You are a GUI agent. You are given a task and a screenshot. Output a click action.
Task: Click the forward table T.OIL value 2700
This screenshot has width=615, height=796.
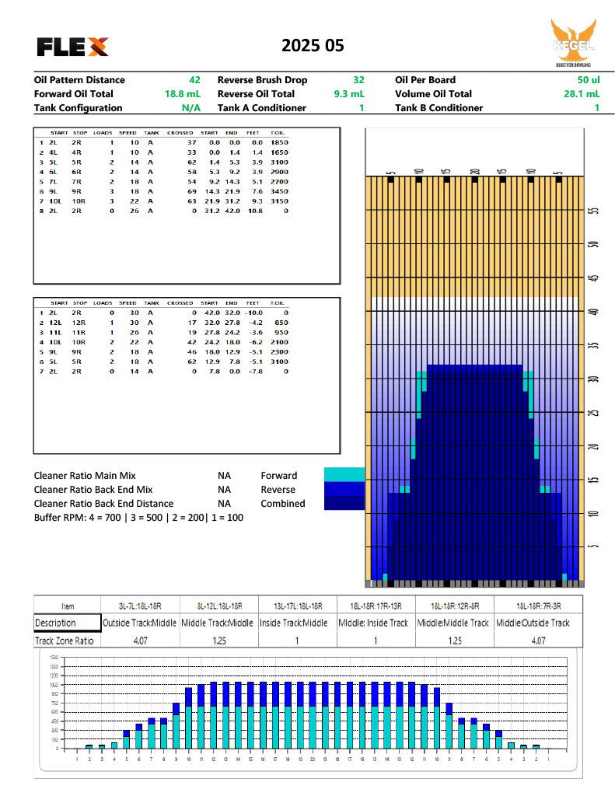[279, 182]
